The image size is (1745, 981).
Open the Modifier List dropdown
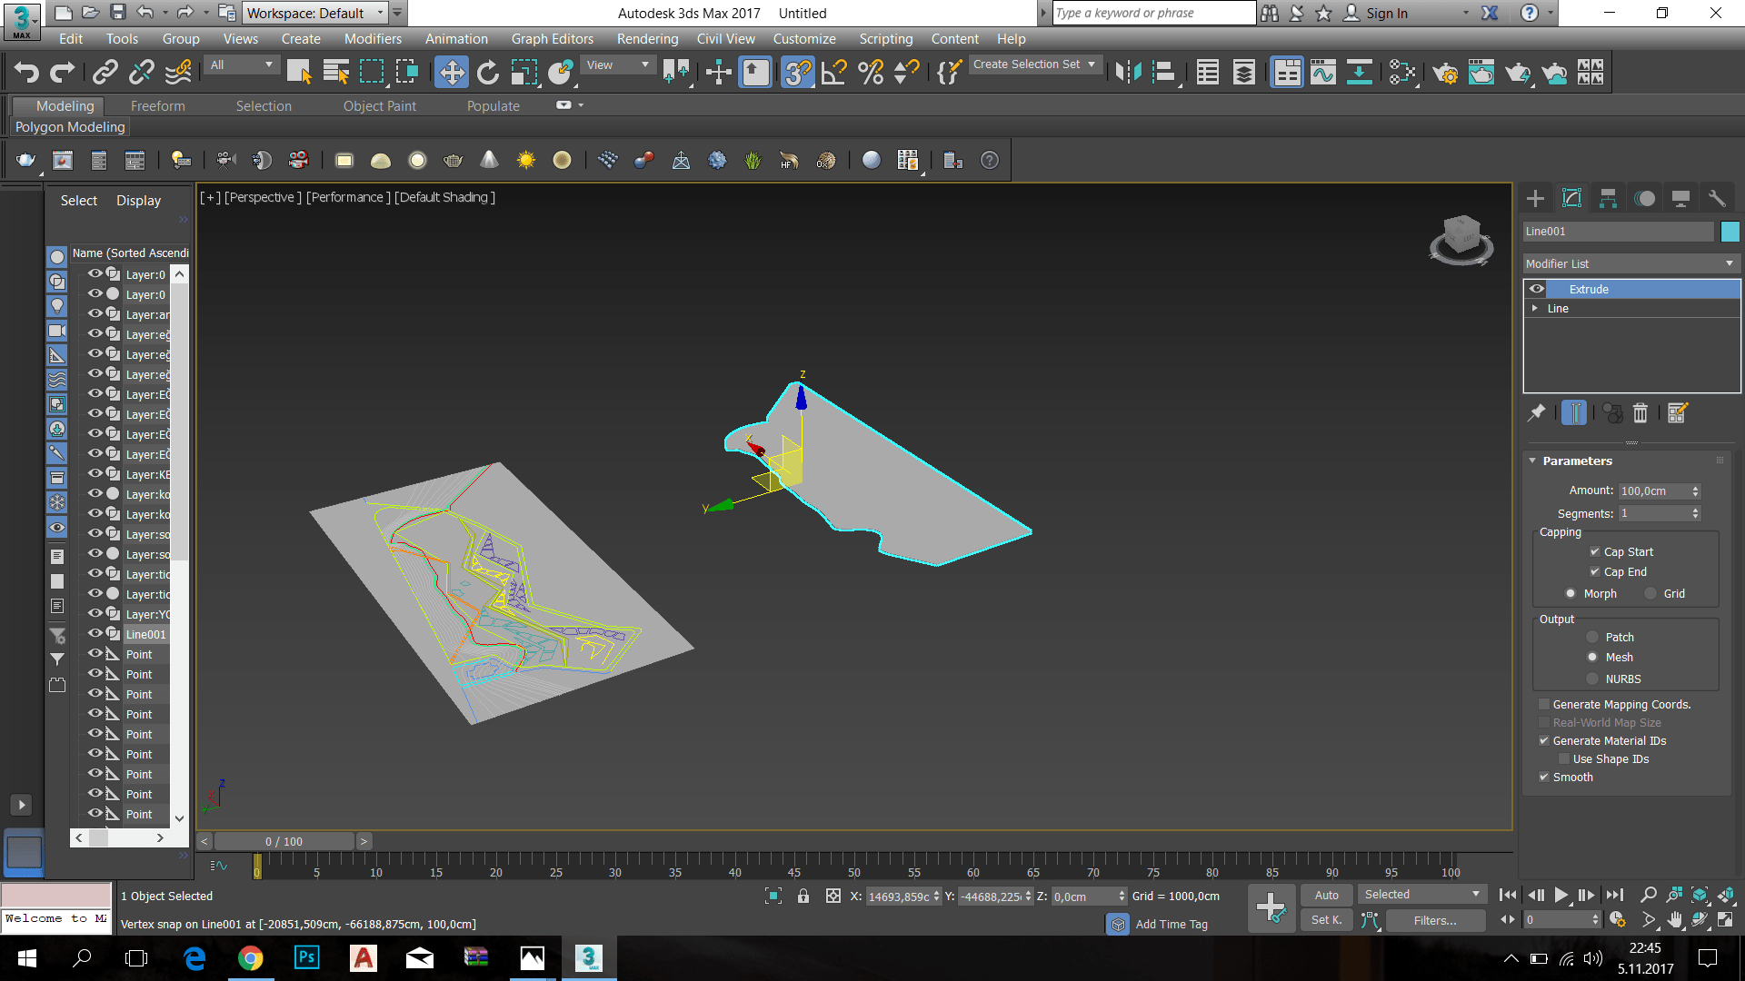point(1630,263)
